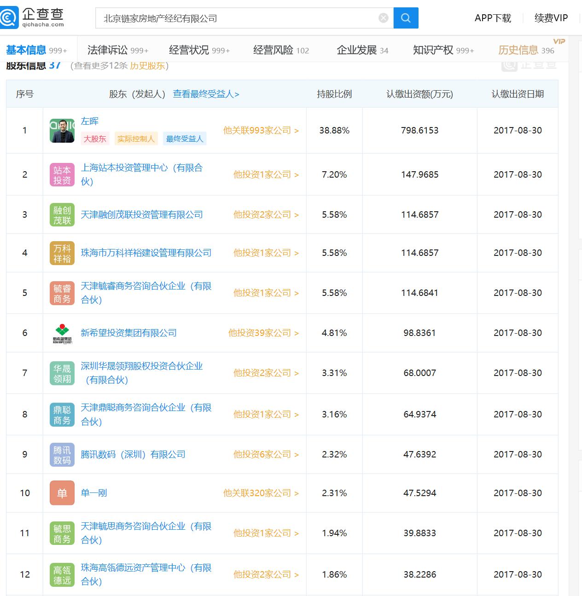Open 新希望投资集团有限公司 link
Viewport: 582px width, 596px height.
(x=129, y=333)
